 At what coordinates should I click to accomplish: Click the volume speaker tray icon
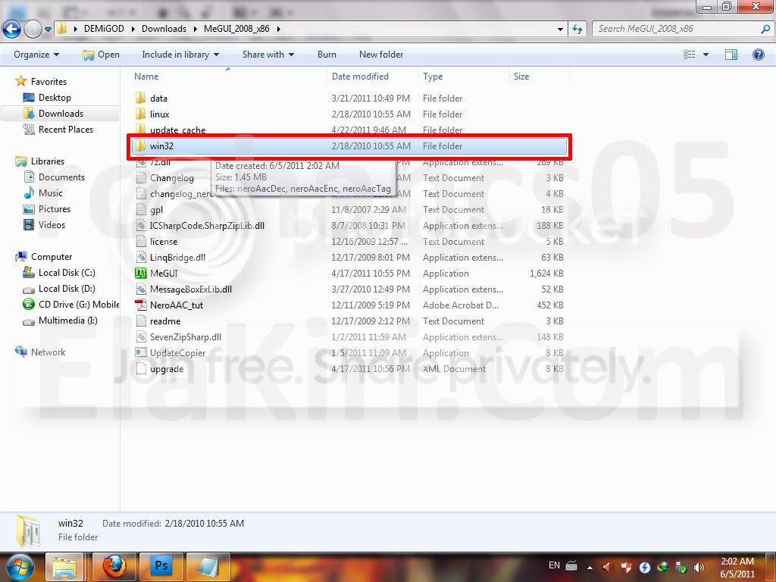(x=699, y=567)
